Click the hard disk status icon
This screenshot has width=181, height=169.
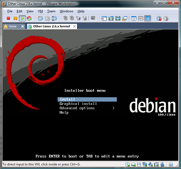pos(133,165)
